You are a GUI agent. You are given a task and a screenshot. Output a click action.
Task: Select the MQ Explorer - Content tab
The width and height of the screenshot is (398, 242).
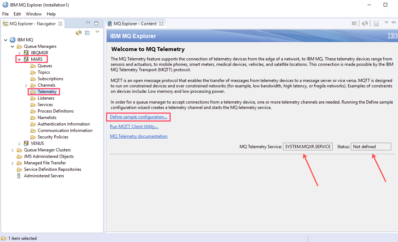tap(135, 24)
